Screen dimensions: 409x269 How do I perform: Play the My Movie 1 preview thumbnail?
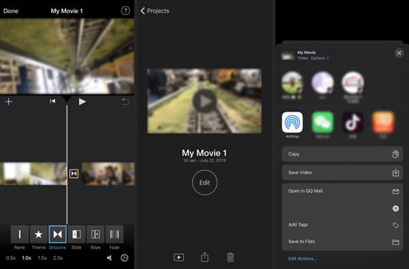(x=204, y=101)
